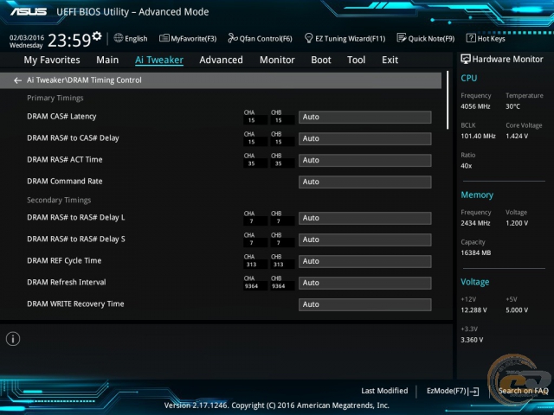Open DRAM RAS# to RAS# Delay L field
Screen dimensions: 554x415
(x=365, y=218)
